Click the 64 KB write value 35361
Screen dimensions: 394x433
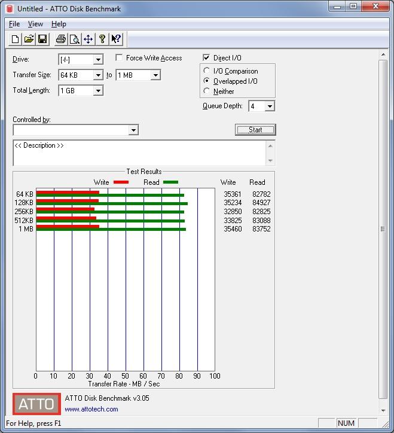point(233,194)
